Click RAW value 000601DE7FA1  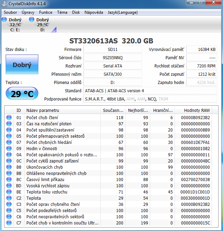196,142
